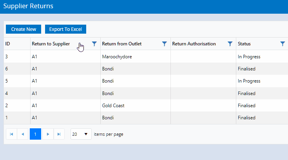
Task: Click ID 6 in the table
Action: (x=7, y=69)
